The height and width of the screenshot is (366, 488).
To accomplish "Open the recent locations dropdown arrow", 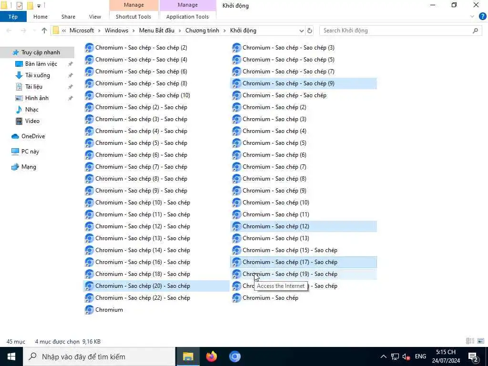I will [34, 30].
